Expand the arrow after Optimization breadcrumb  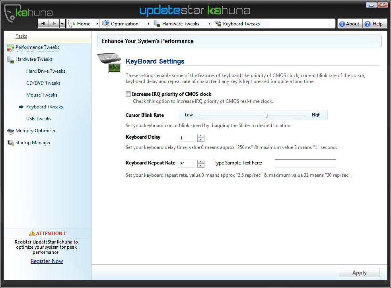(149, 24)
